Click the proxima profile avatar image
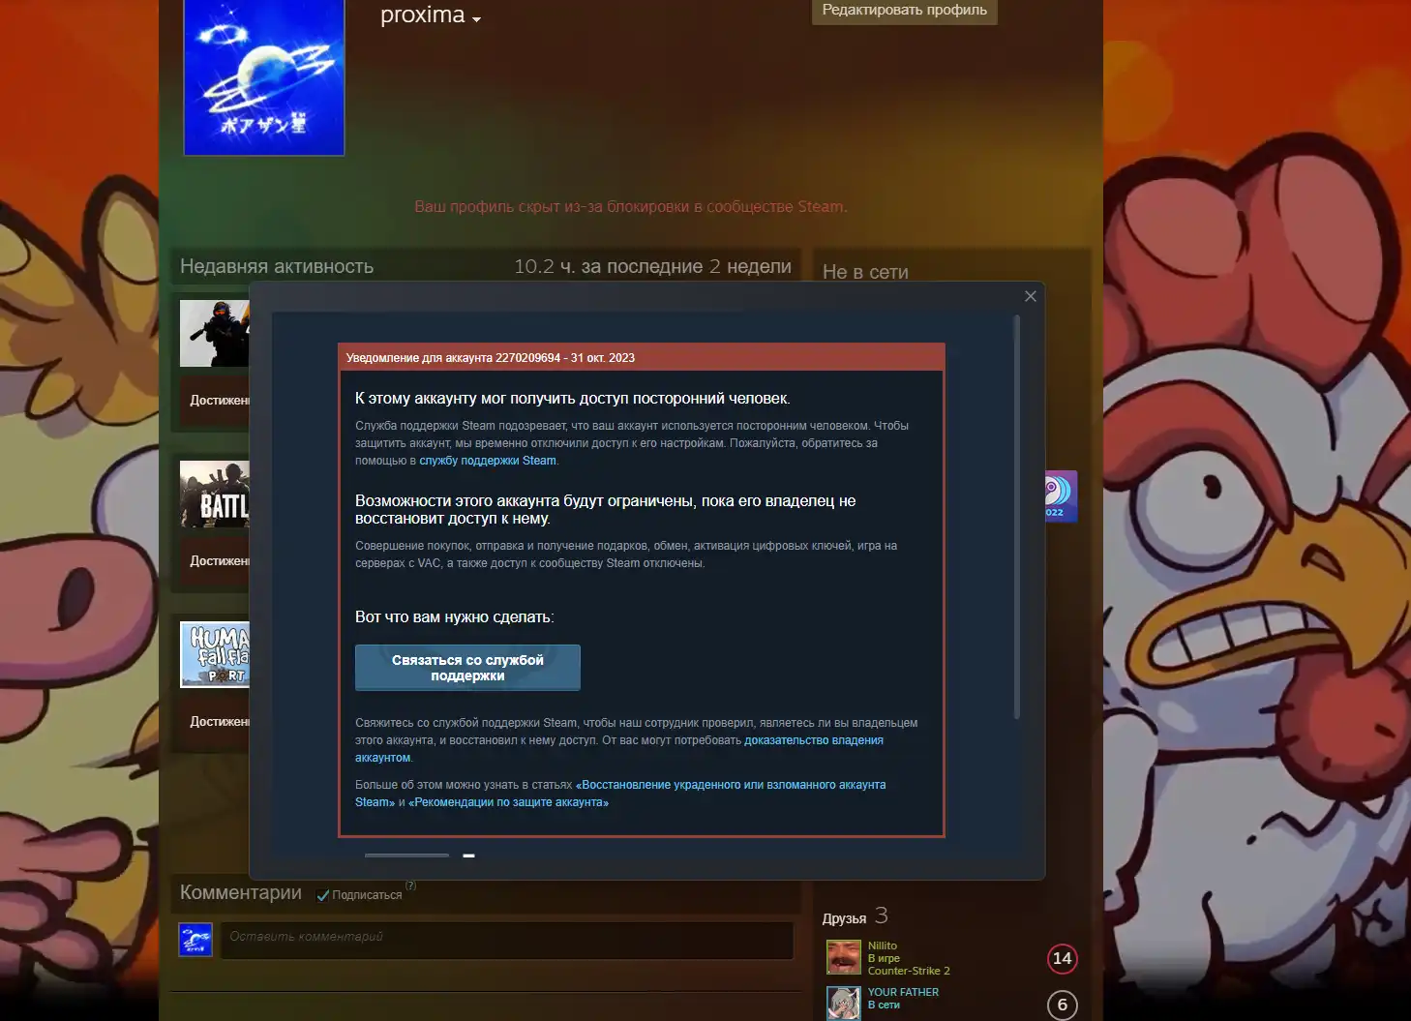Screen dimensions: 1411x1021 click(x=264, y=77)
